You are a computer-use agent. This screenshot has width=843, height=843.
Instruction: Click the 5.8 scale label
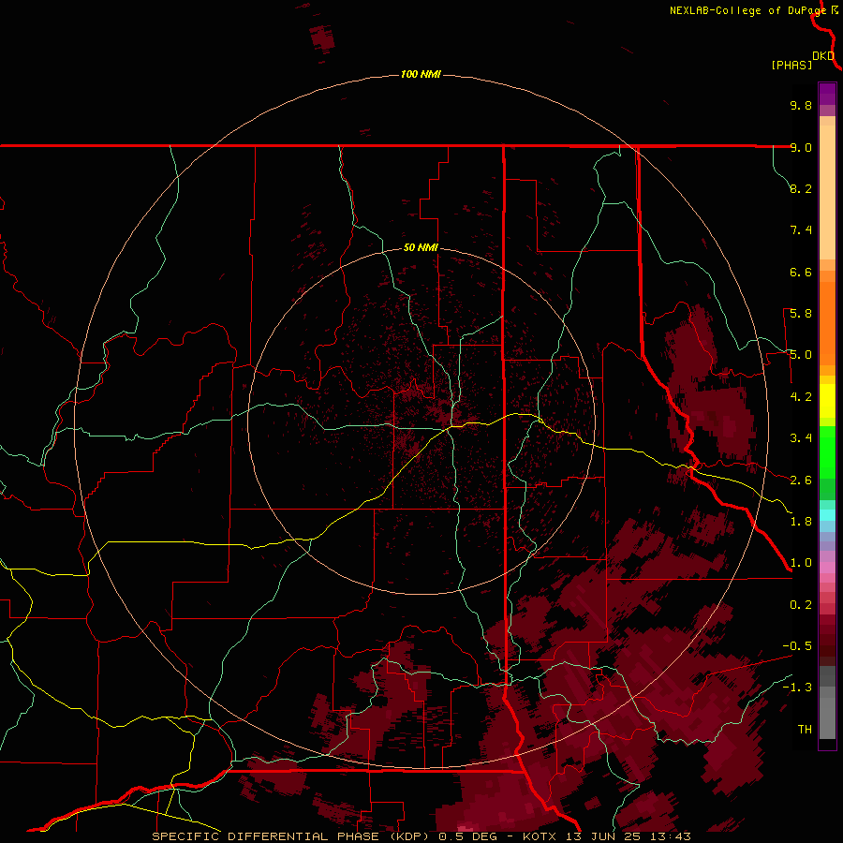pos(801,314)
